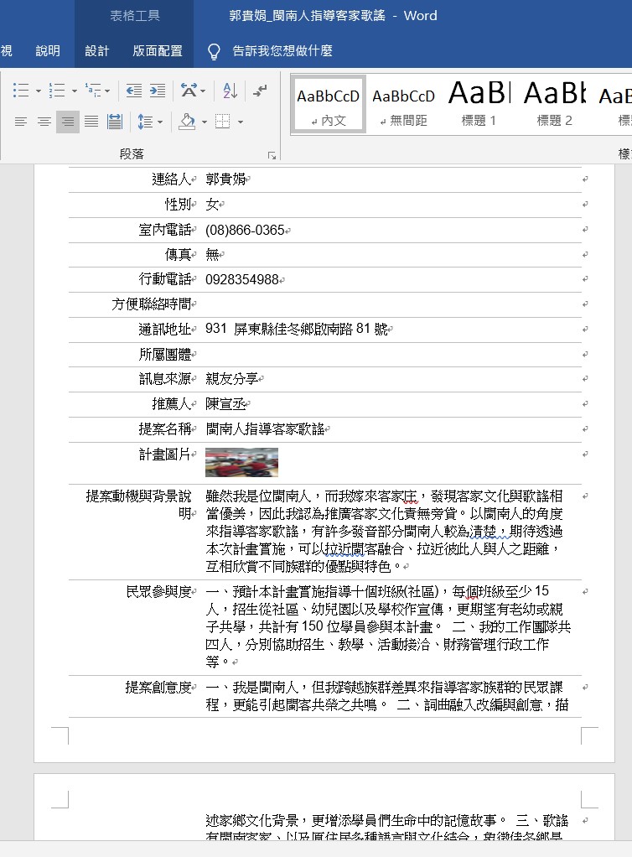632x857 pixels.
Task: Click the 室內電話 label
Action: click(165, 230)
